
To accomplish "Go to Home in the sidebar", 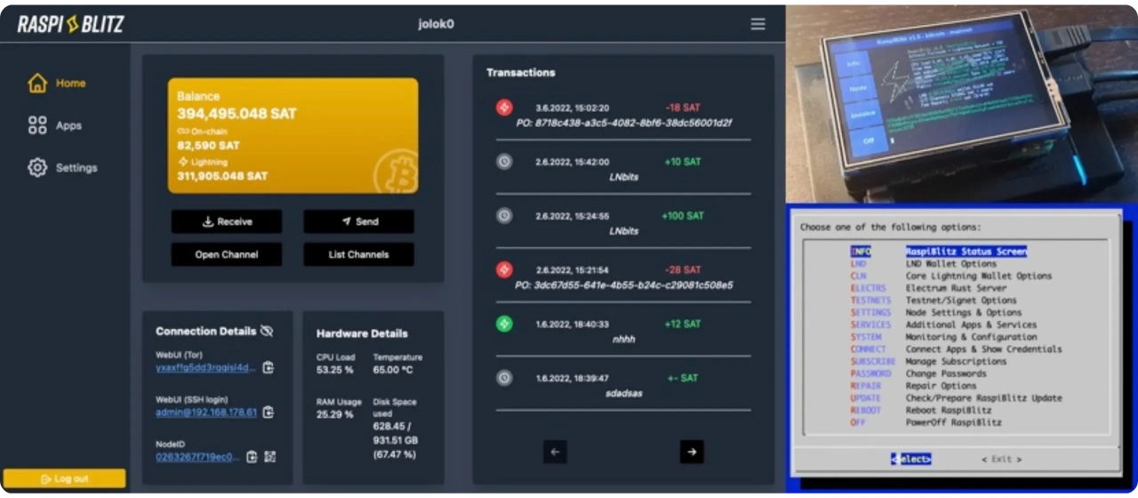I will [57, 84].
